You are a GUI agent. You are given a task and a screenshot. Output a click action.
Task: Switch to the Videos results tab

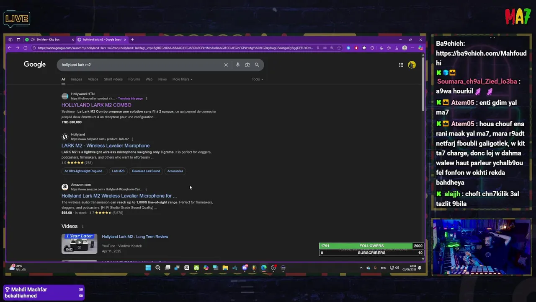93,79
